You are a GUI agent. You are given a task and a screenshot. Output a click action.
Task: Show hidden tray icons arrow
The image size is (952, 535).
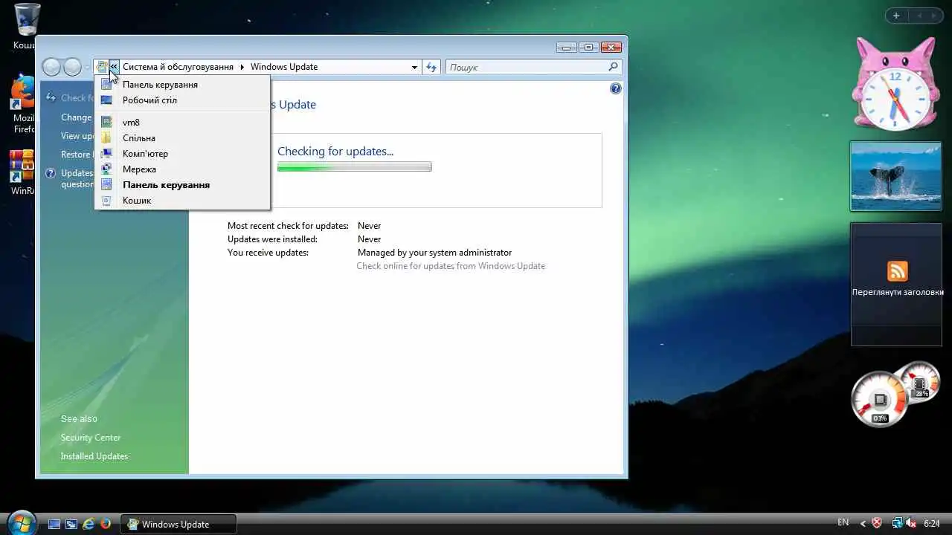pos(863,524)
